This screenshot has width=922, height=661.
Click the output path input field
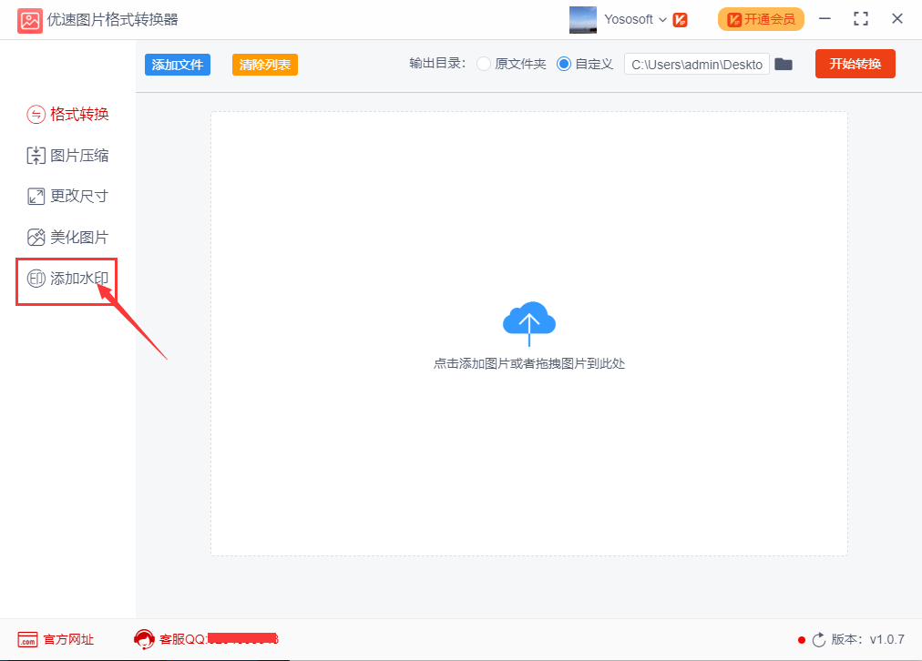[x=697, y=65]
